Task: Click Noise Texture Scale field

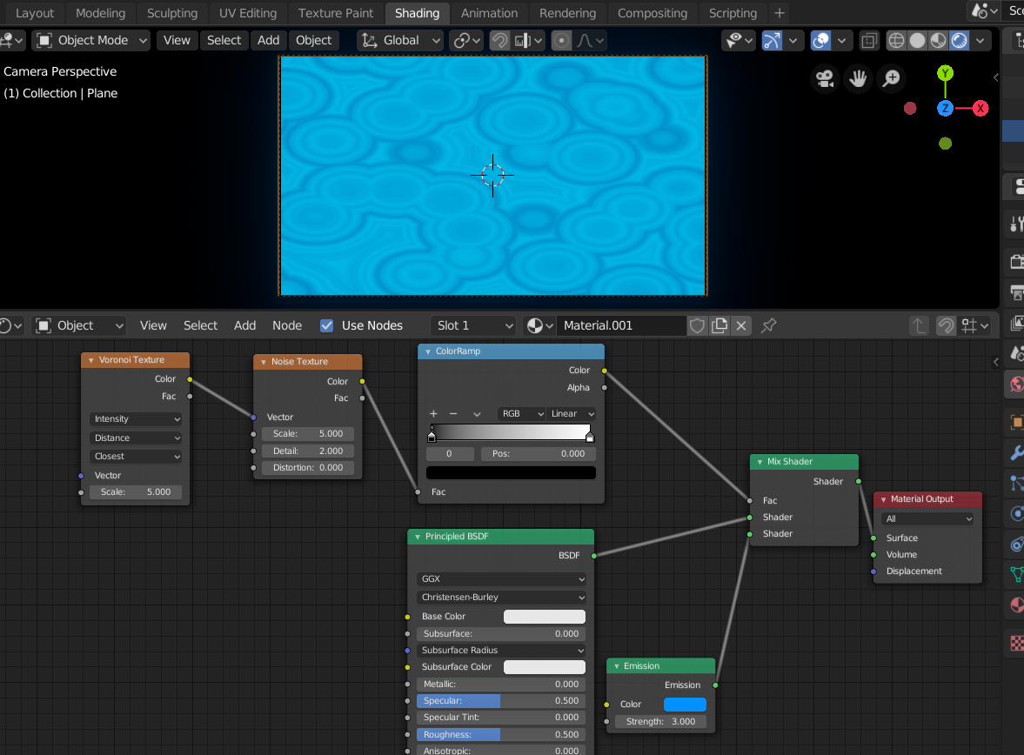Action: point(308,434)
